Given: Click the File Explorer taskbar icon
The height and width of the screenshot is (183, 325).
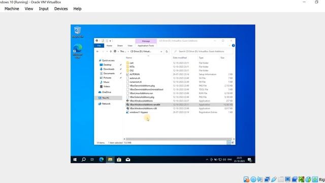Looking at the screenshot, I should 110,160.
